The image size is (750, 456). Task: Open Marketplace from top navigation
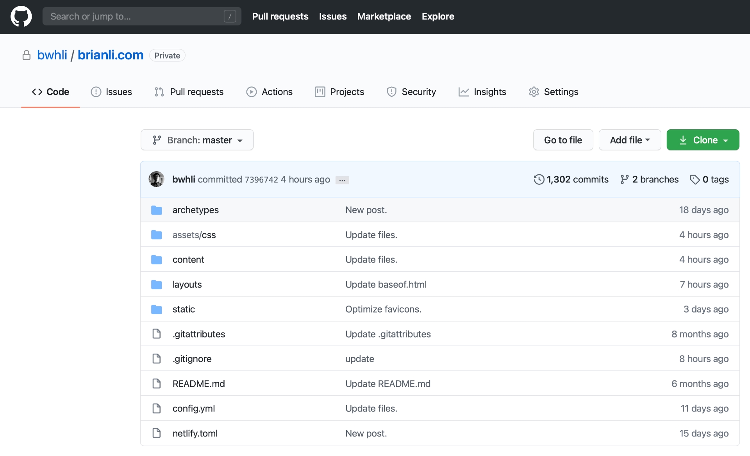pos(384,16)
